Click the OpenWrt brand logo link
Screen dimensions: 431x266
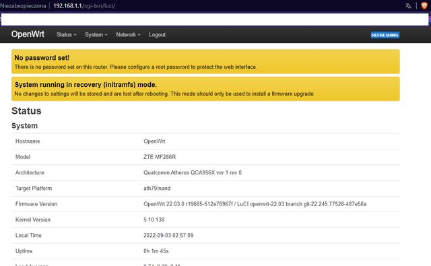[x=28, y=34]
